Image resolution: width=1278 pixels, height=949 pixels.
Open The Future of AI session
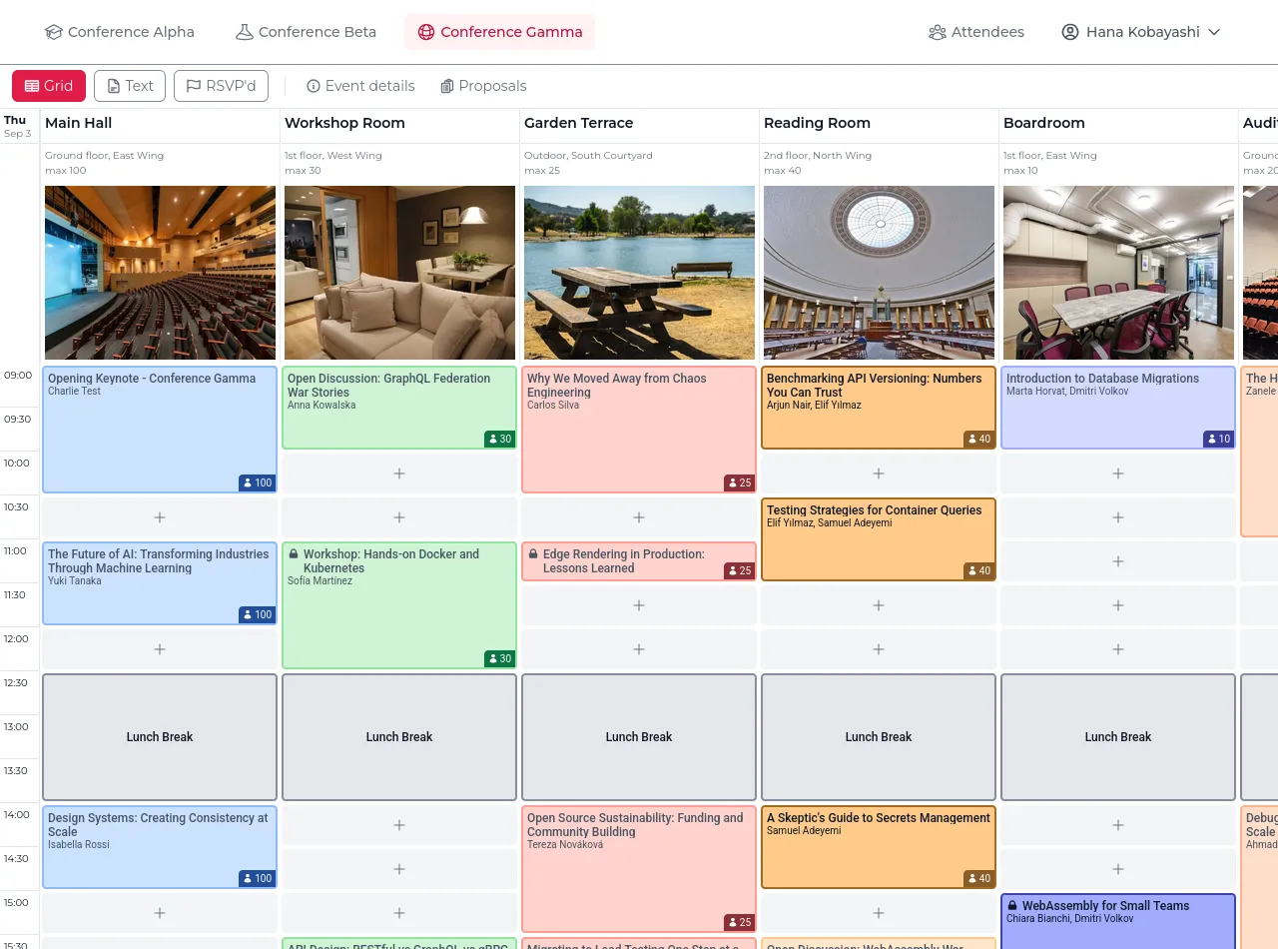[160, 583]
